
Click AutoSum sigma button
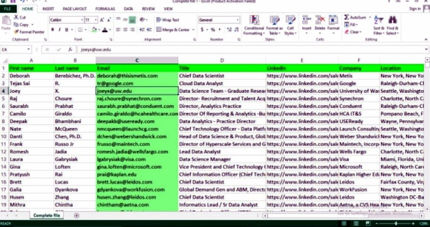click(x=355, y=17)
